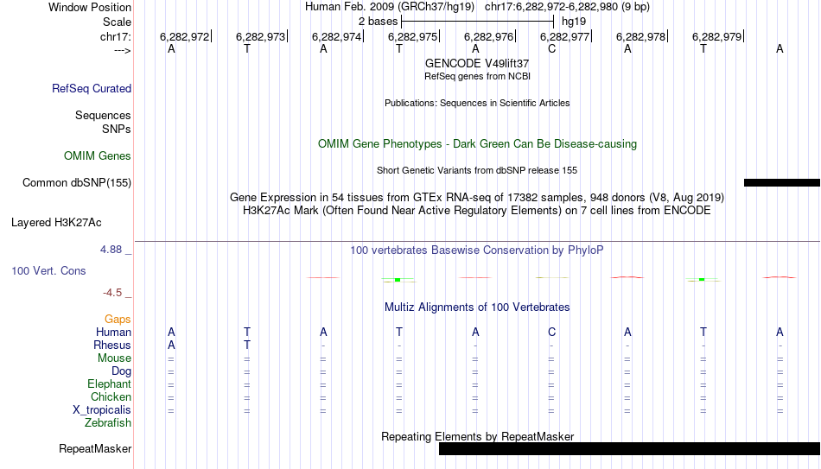Click Short Genetic Variants from dbSNP title

(477, 171)
